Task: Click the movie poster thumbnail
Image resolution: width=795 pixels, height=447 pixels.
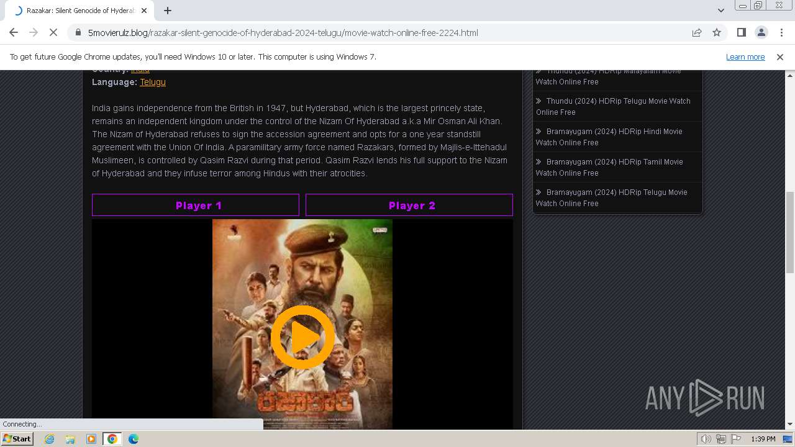Action: point(302,324)
